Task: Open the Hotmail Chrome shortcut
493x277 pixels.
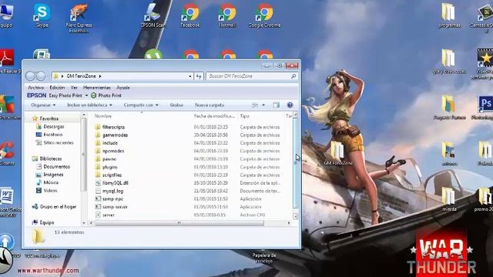Action: 227,15
